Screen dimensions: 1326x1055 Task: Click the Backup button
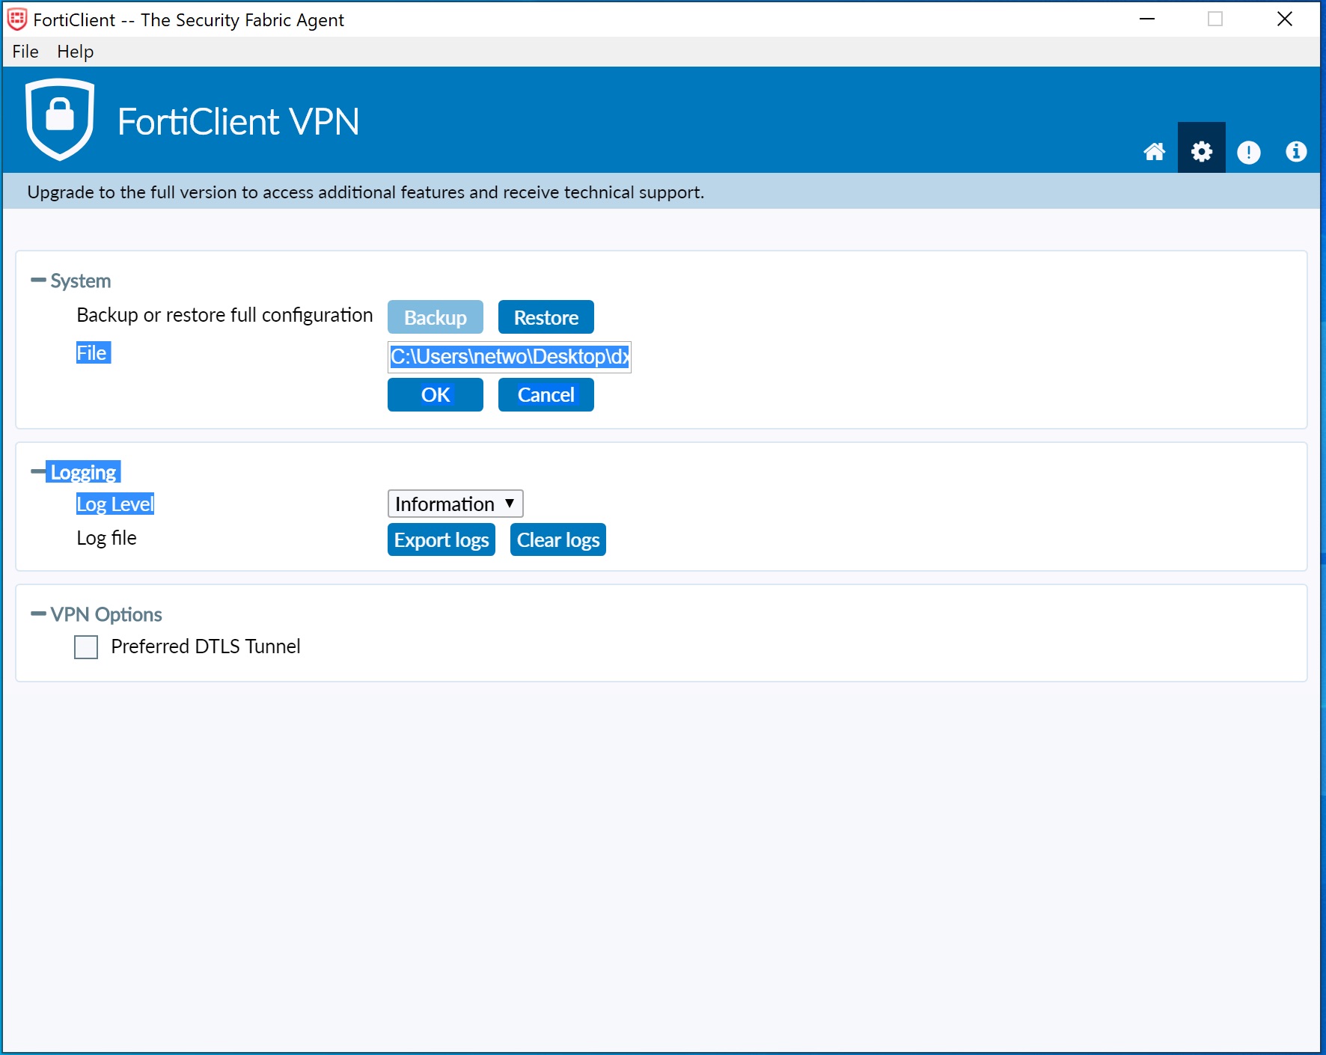[436, 317]
